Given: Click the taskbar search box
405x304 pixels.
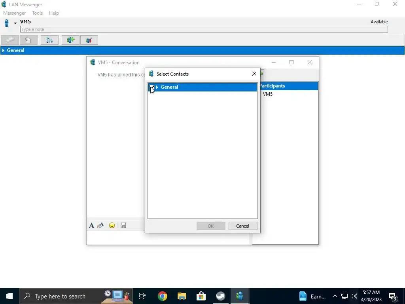Looking at the screenshot, I should (76, 296).
